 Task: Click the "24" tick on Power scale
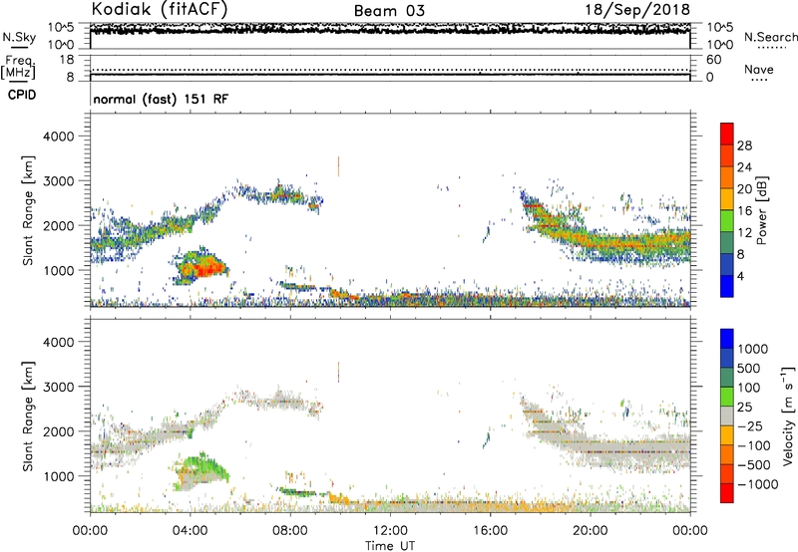tap(744, 167)
